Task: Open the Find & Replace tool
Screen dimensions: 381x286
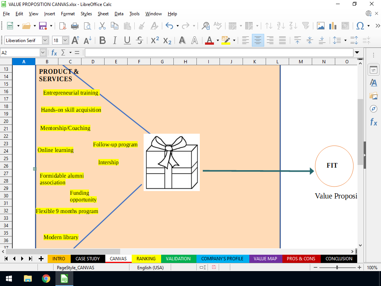Action: pyautogui.click(x=205, y=26)
